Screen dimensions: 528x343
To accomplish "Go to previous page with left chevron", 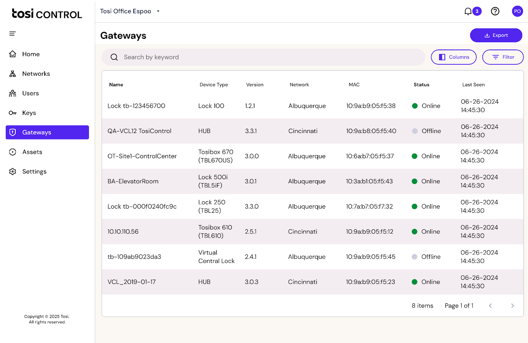I will tap(490, 306).
